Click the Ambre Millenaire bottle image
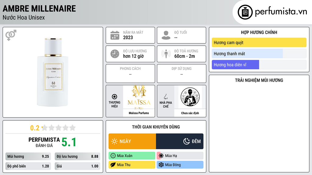312x175 pixels. click(x=53, y=72)
